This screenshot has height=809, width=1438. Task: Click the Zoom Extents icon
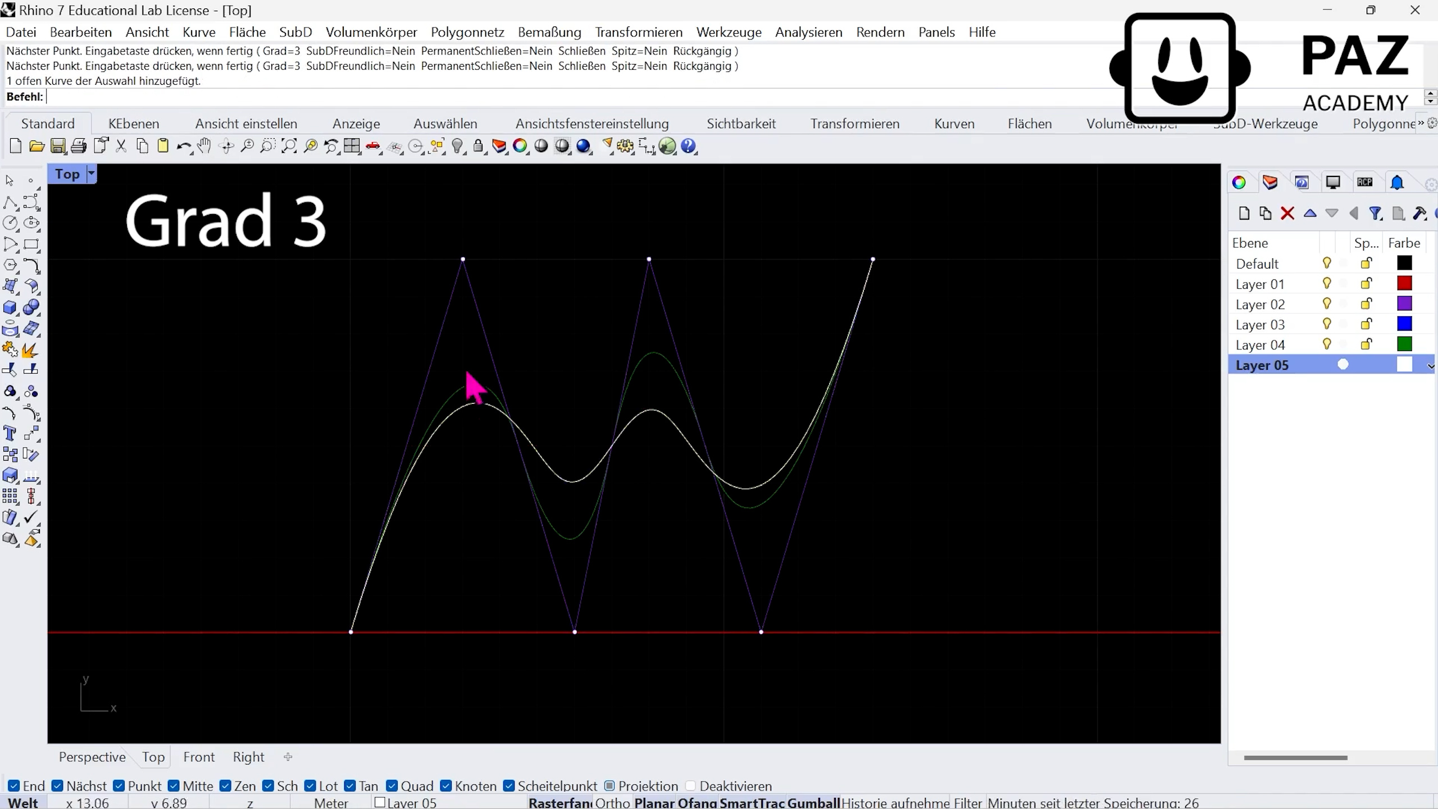[x=289, y=147]
